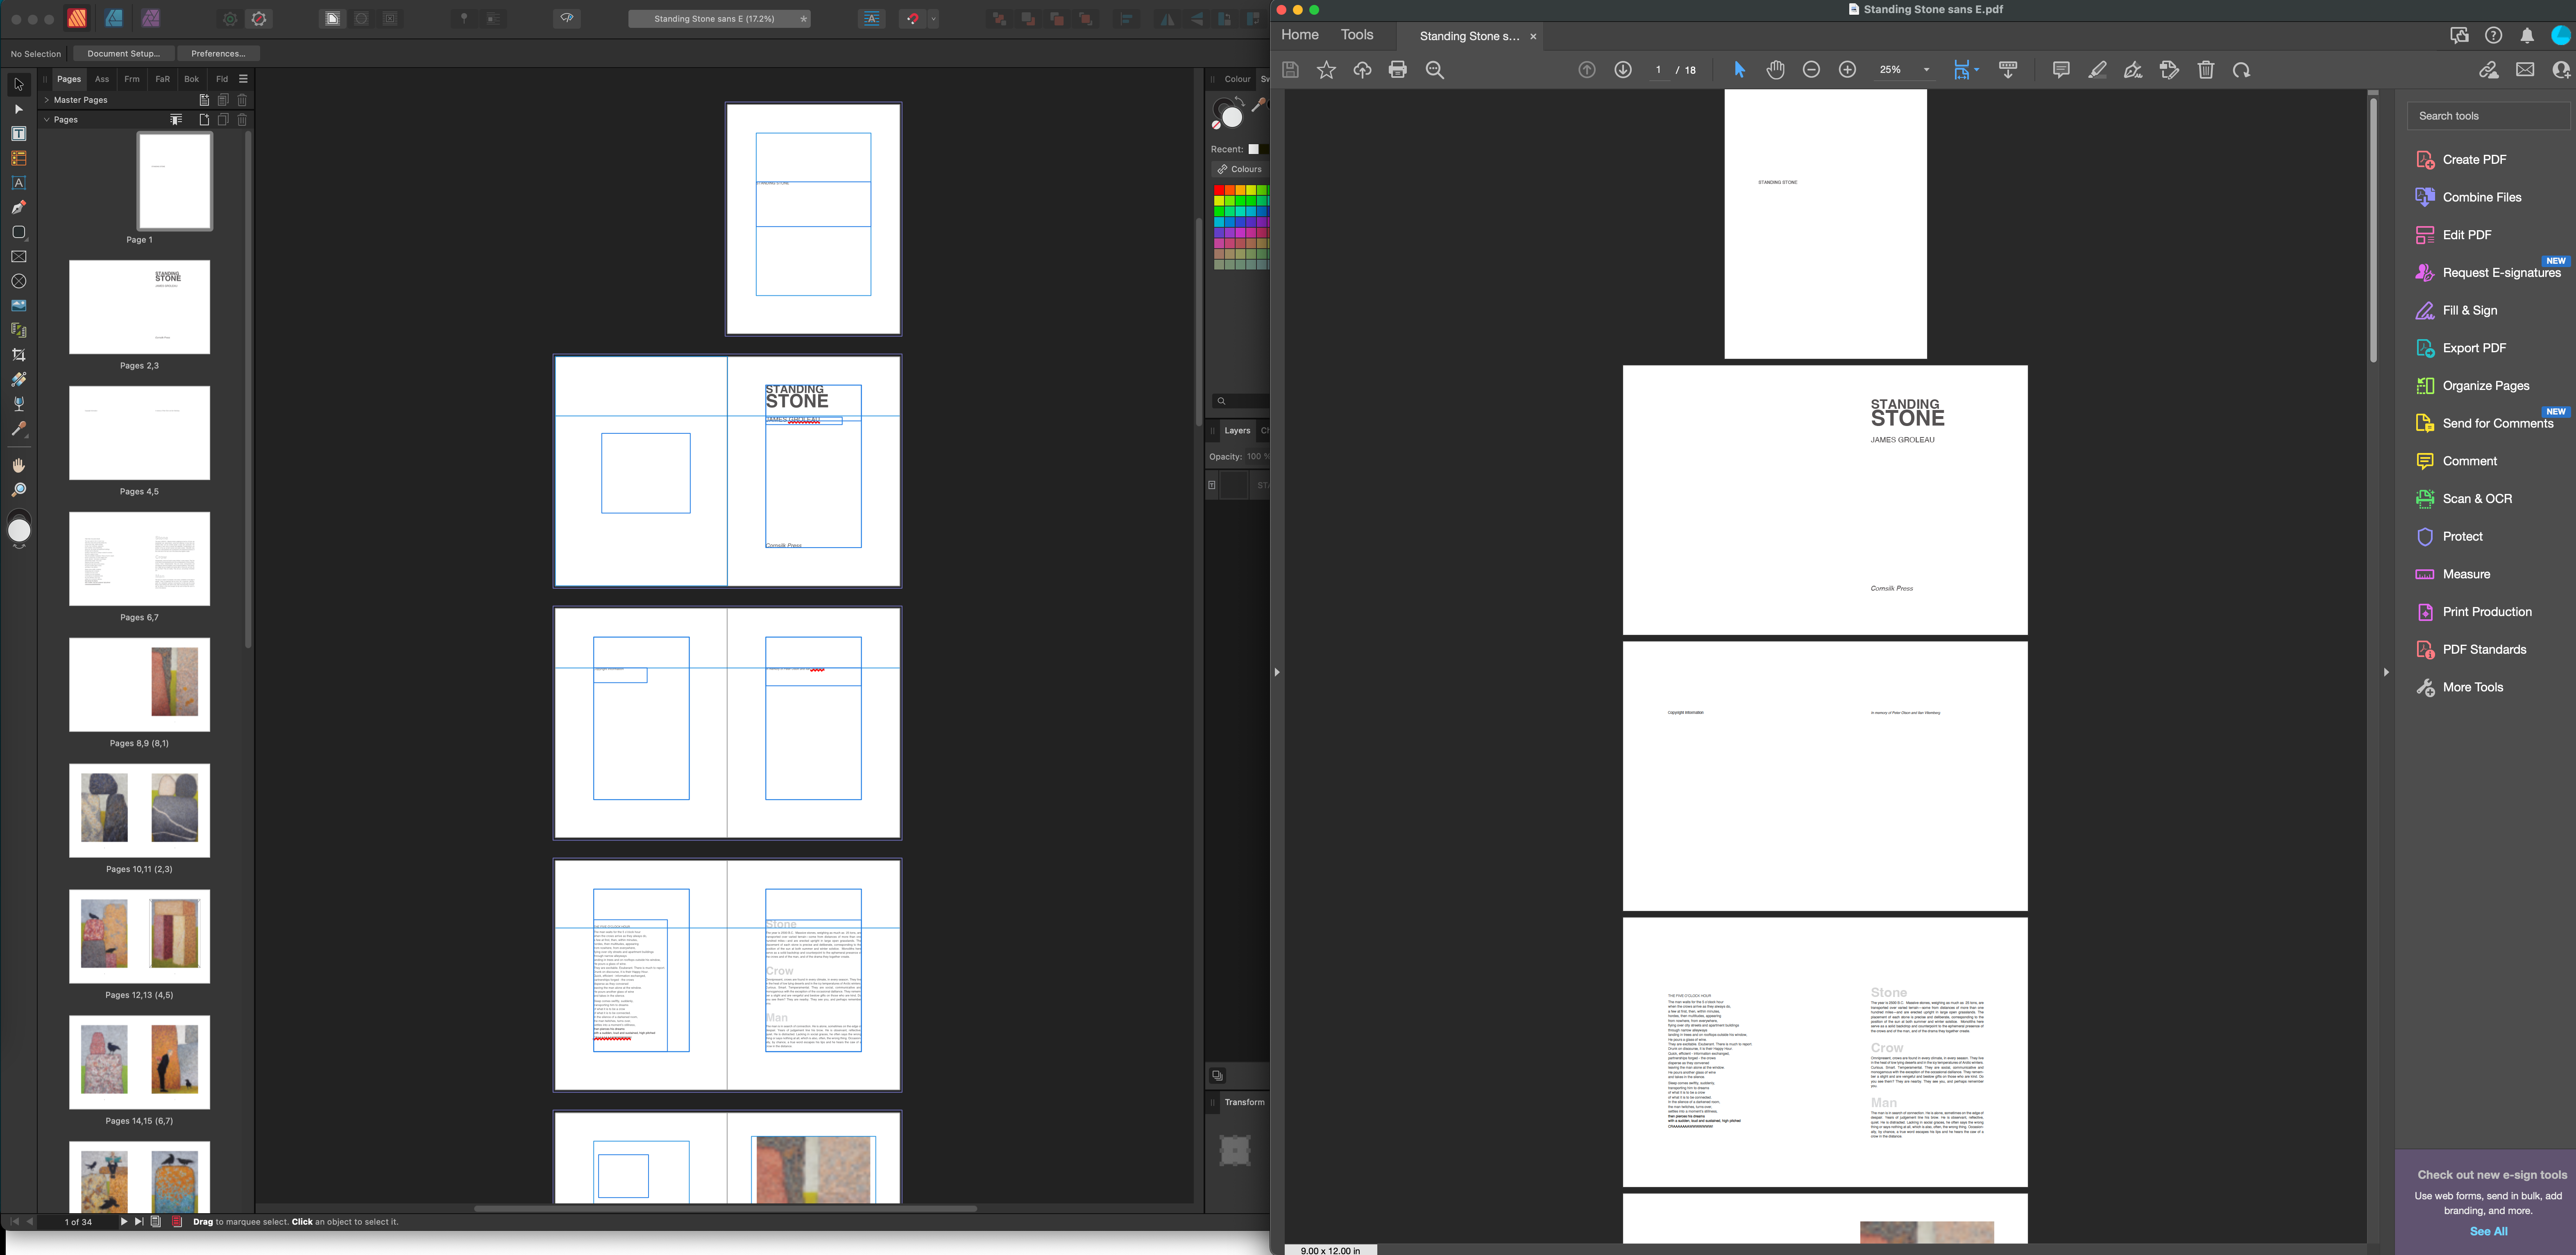The height and width of the screenshot is (1255, 2576).
Task: Switch to the Designer persona icon
Action: coord(114,18)
